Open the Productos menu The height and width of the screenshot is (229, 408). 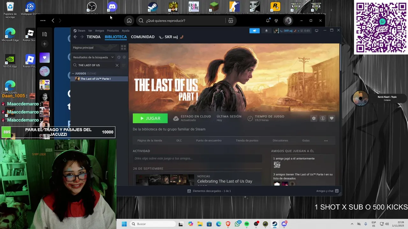pos(113,31)
